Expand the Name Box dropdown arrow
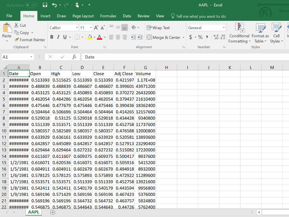This screenshot has width=289, height=217. coord(31,57)
